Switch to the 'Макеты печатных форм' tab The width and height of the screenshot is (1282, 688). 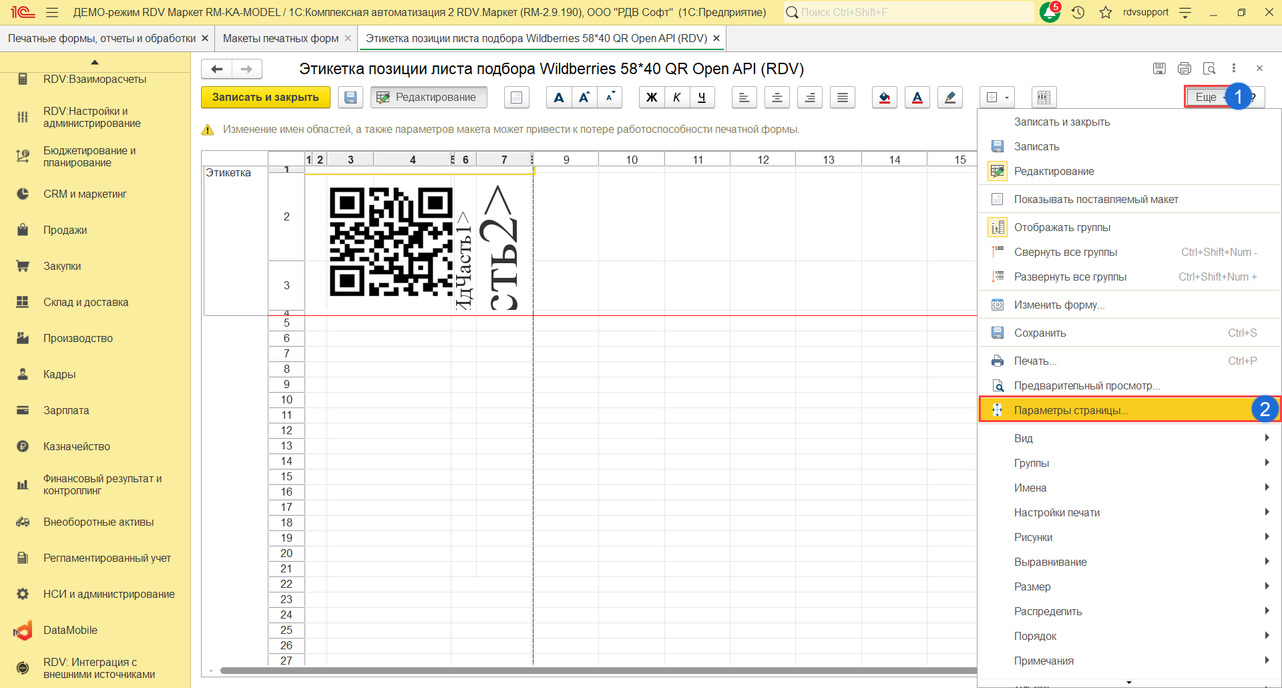280,38
